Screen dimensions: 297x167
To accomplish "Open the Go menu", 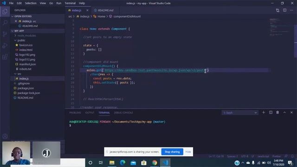I will pos(51,3).
